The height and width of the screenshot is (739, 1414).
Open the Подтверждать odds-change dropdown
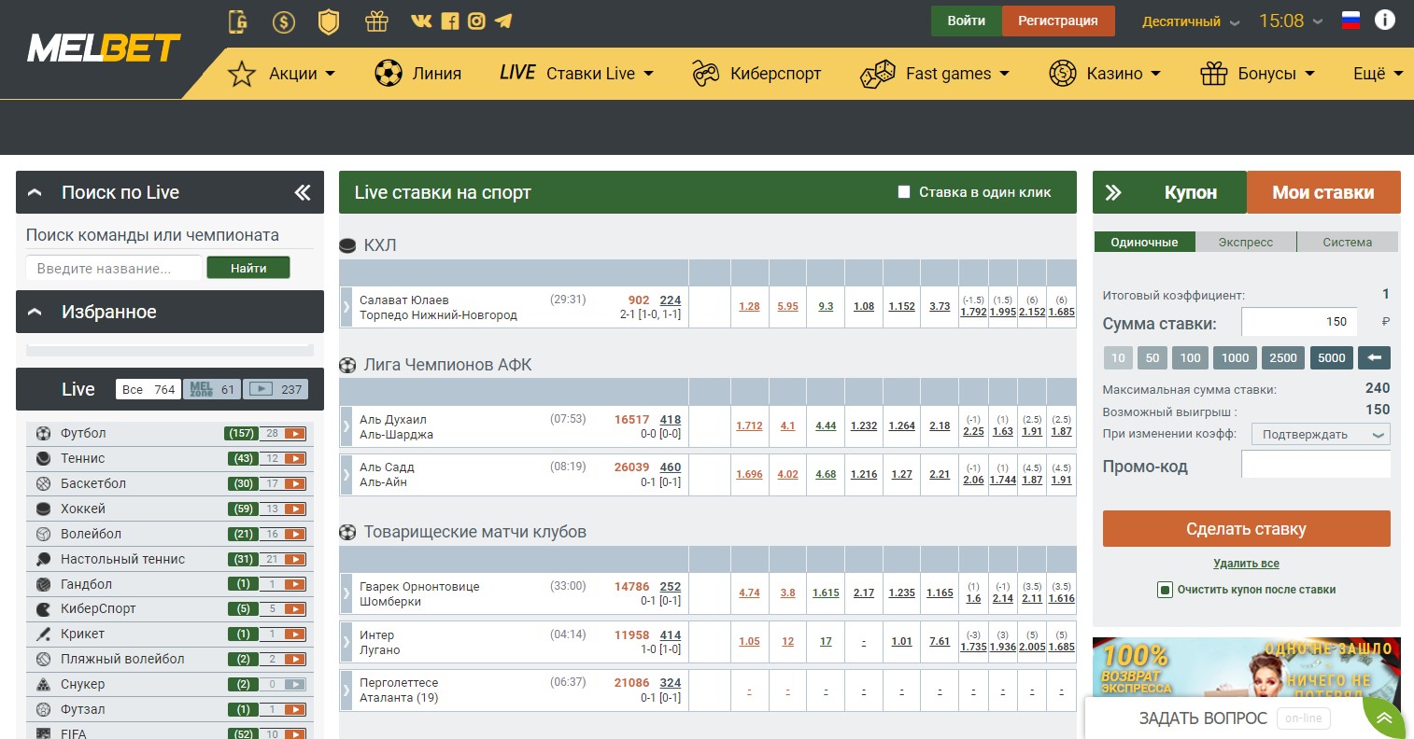coord(1322,434)
